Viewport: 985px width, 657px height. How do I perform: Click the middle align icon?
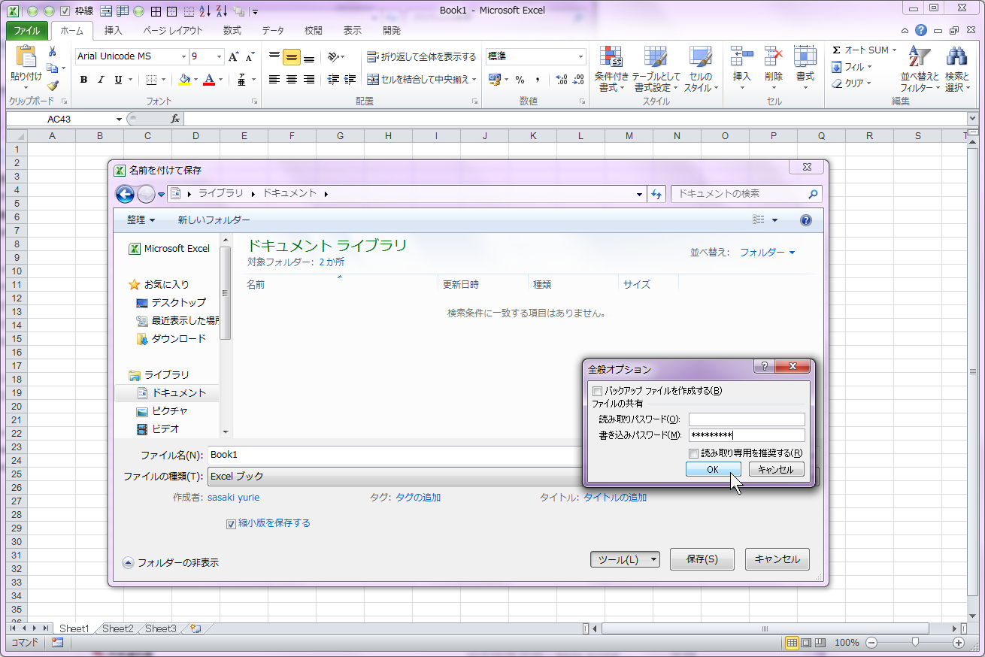[292, 57]
